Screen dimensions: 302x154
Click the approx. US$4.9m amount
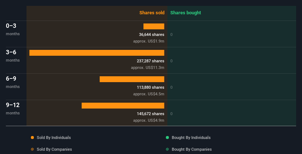[149, 120]
